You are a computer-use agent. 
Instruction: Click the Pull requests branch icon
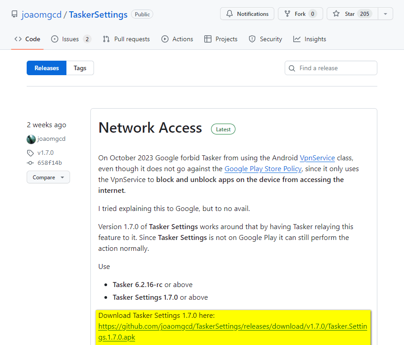[x=106, y=39]
